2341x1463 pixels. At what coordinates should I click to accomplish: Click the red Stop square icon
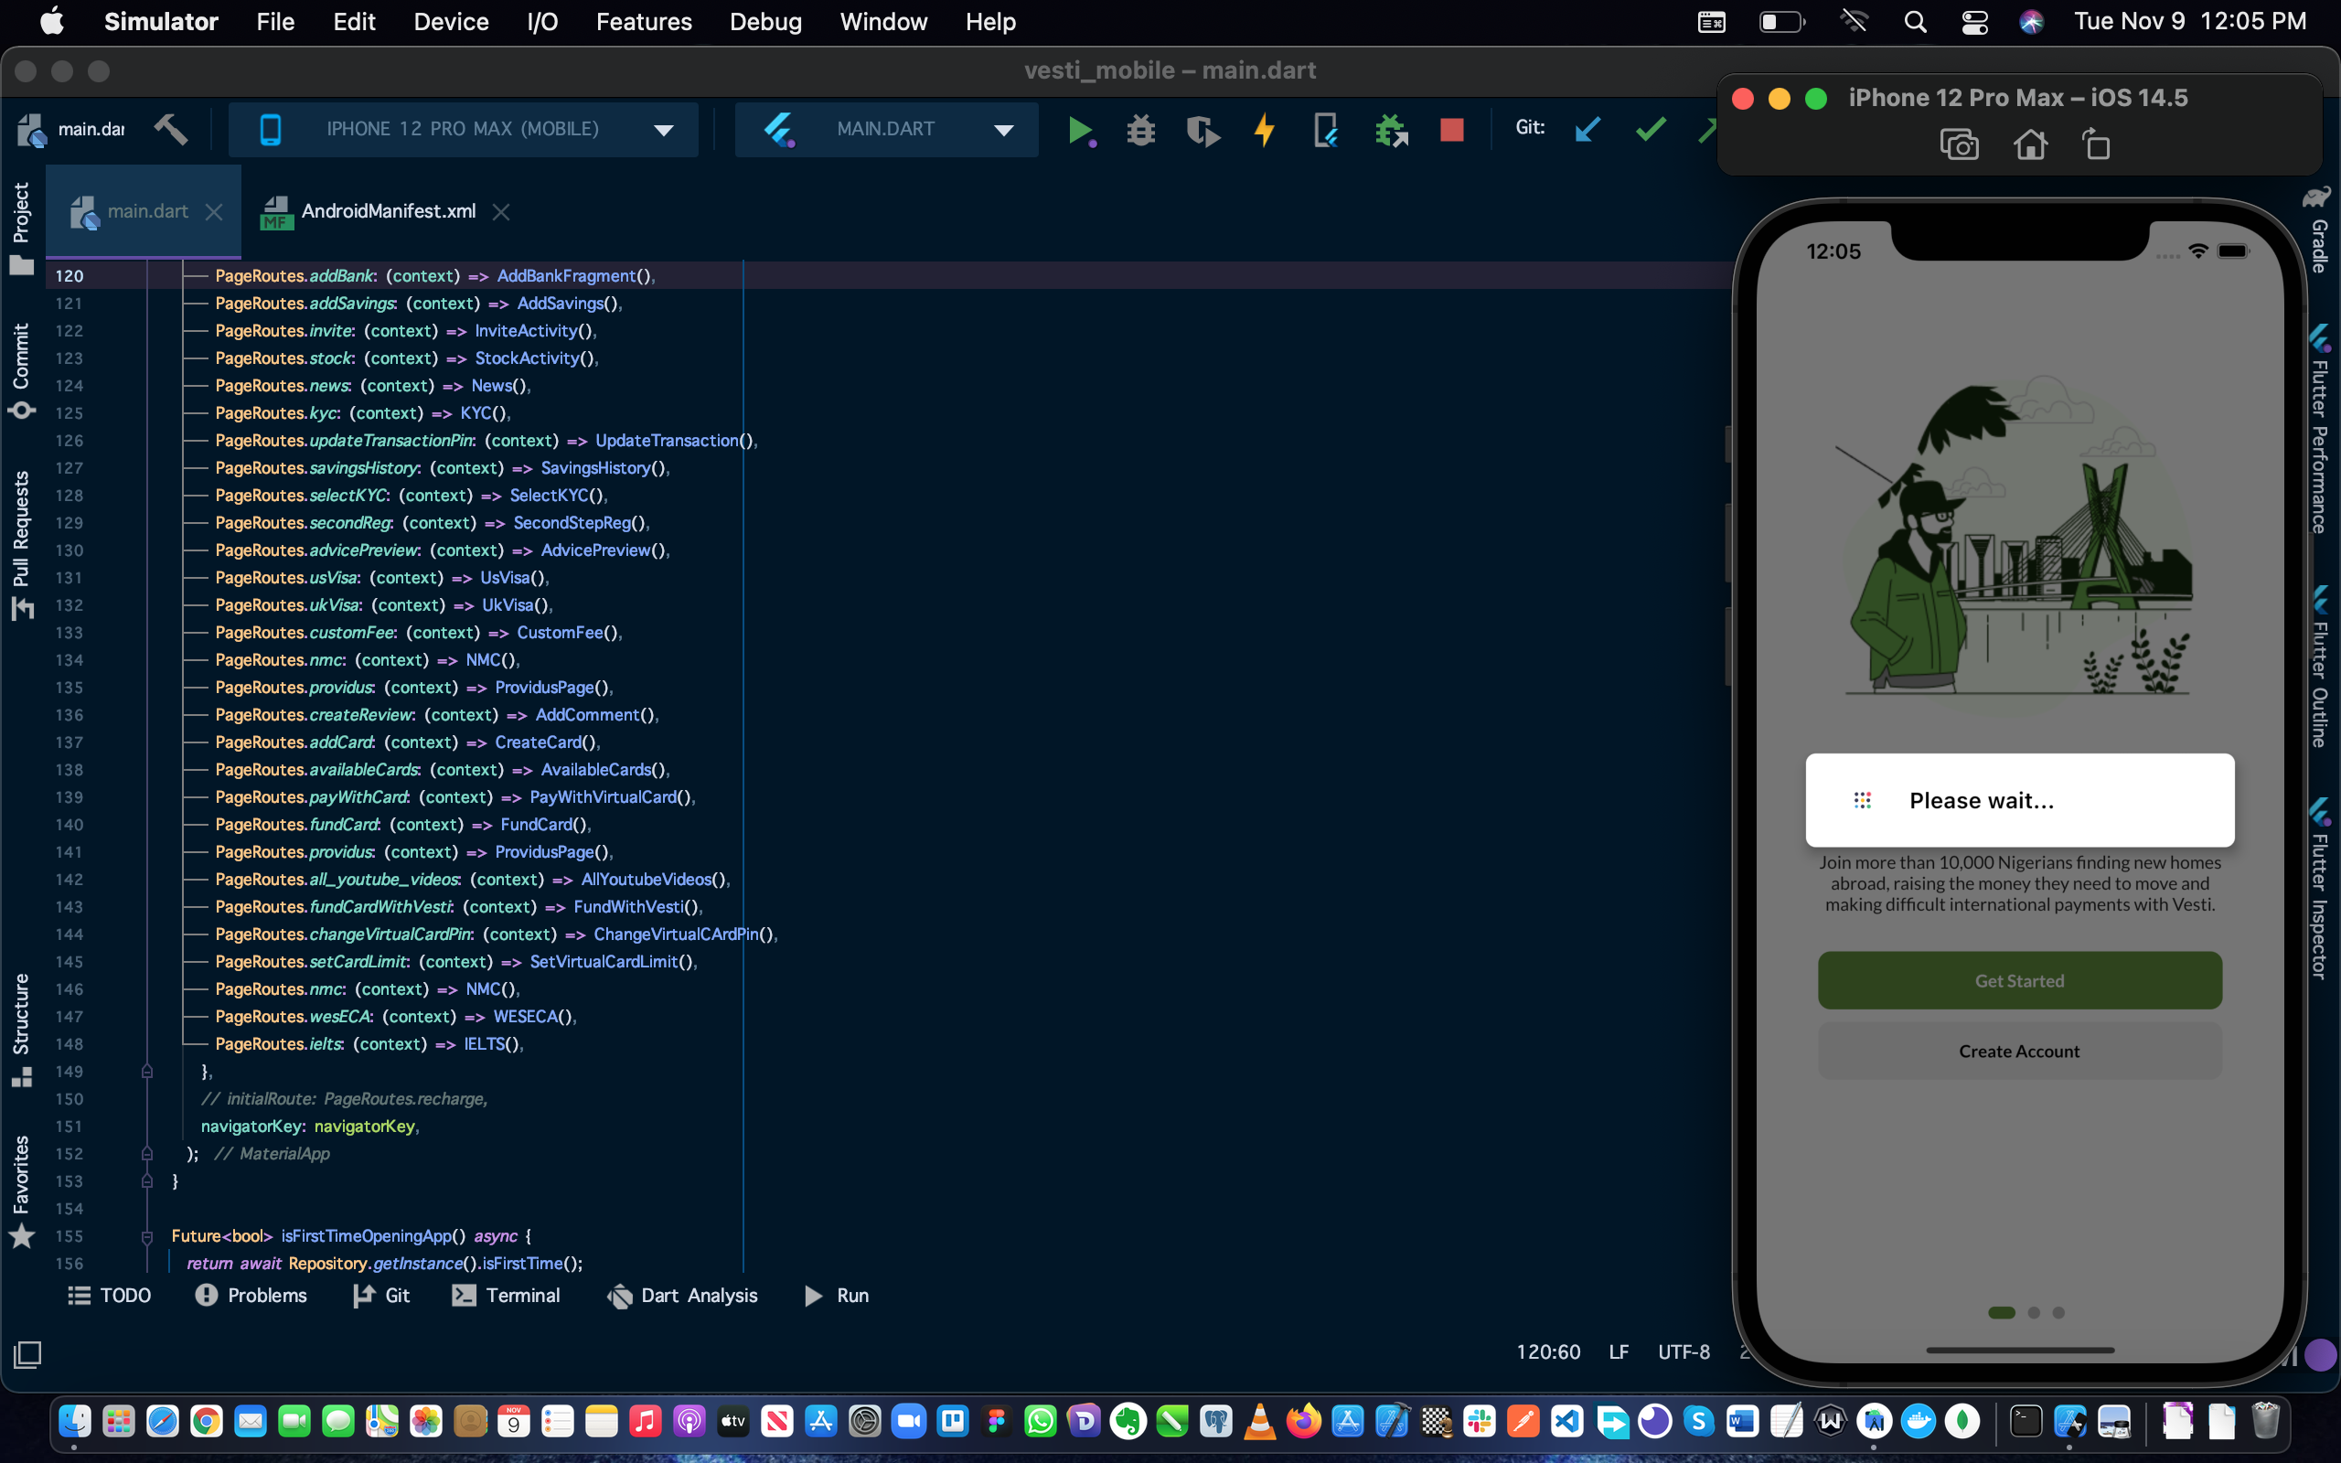tap(1451, 129)
